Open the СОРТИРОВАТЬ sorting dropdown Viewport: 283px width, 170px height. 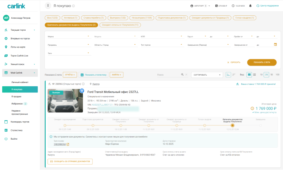[207, 75]
